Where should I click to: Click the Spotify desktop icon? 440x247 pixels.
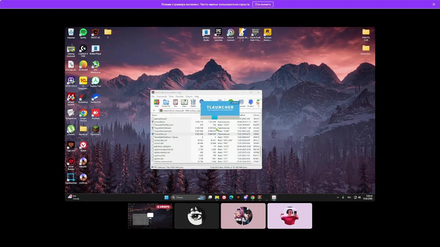coord(83,34)
